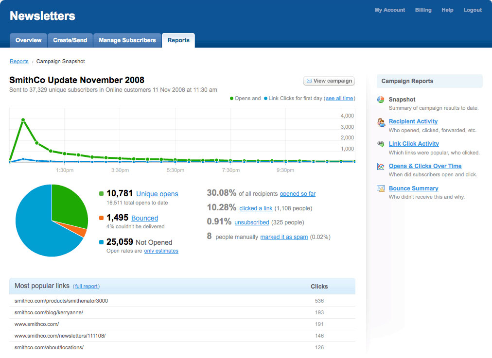Click the opened so far link
Image resolution: width=492 pixels, height=358 pixels.
click(298, 194)
